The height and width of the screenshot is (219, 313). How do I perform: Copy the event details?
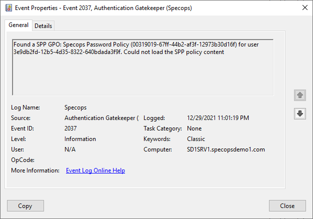point(25,205)
